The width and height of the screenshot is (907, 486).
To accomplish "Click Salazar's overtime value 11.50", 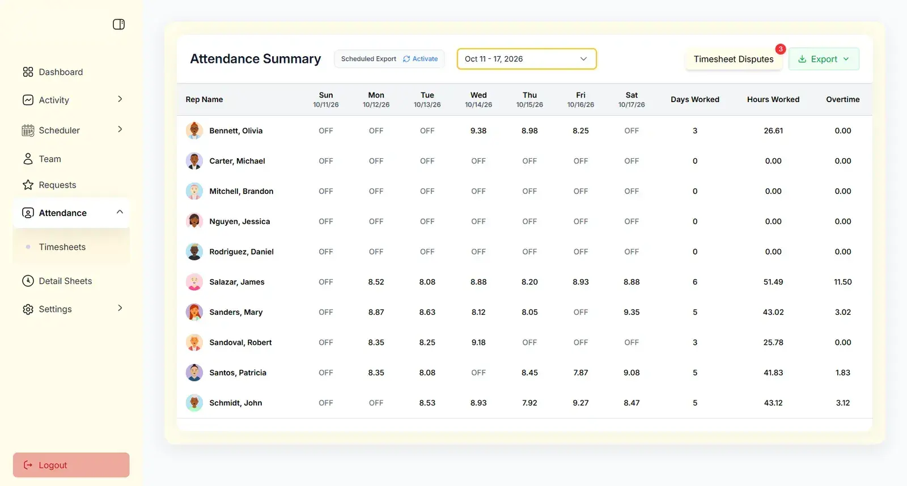I will pos(843,282).
